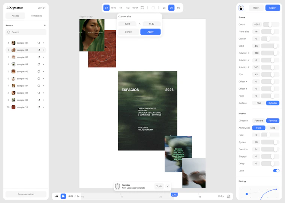Select the easing curve start handle
This screenshot has height=203, width=285.
click(247, 194)
